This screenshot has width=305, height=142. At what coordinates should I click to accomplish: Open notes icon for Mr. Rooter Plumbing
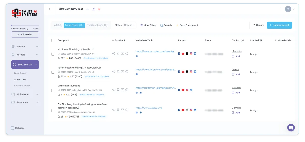point(118,54)
